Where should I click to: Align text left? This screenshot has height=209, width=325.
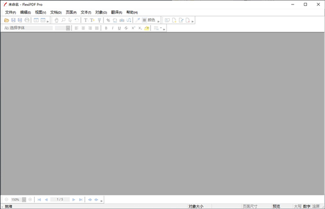tap(76, 28)
